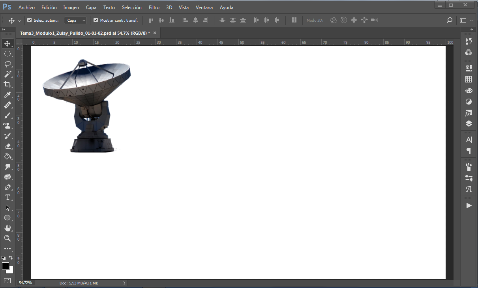Viewport: 478px width, 288px height.
Task: Open the Edición menu
Action: click(x=49, y=7)
